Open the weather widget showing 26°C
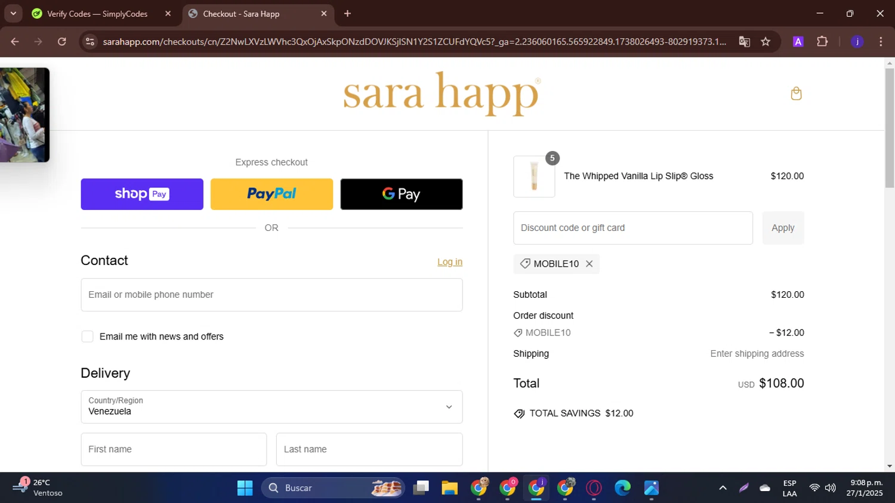Viewport: 895px width, 503px height. point(38,488)
